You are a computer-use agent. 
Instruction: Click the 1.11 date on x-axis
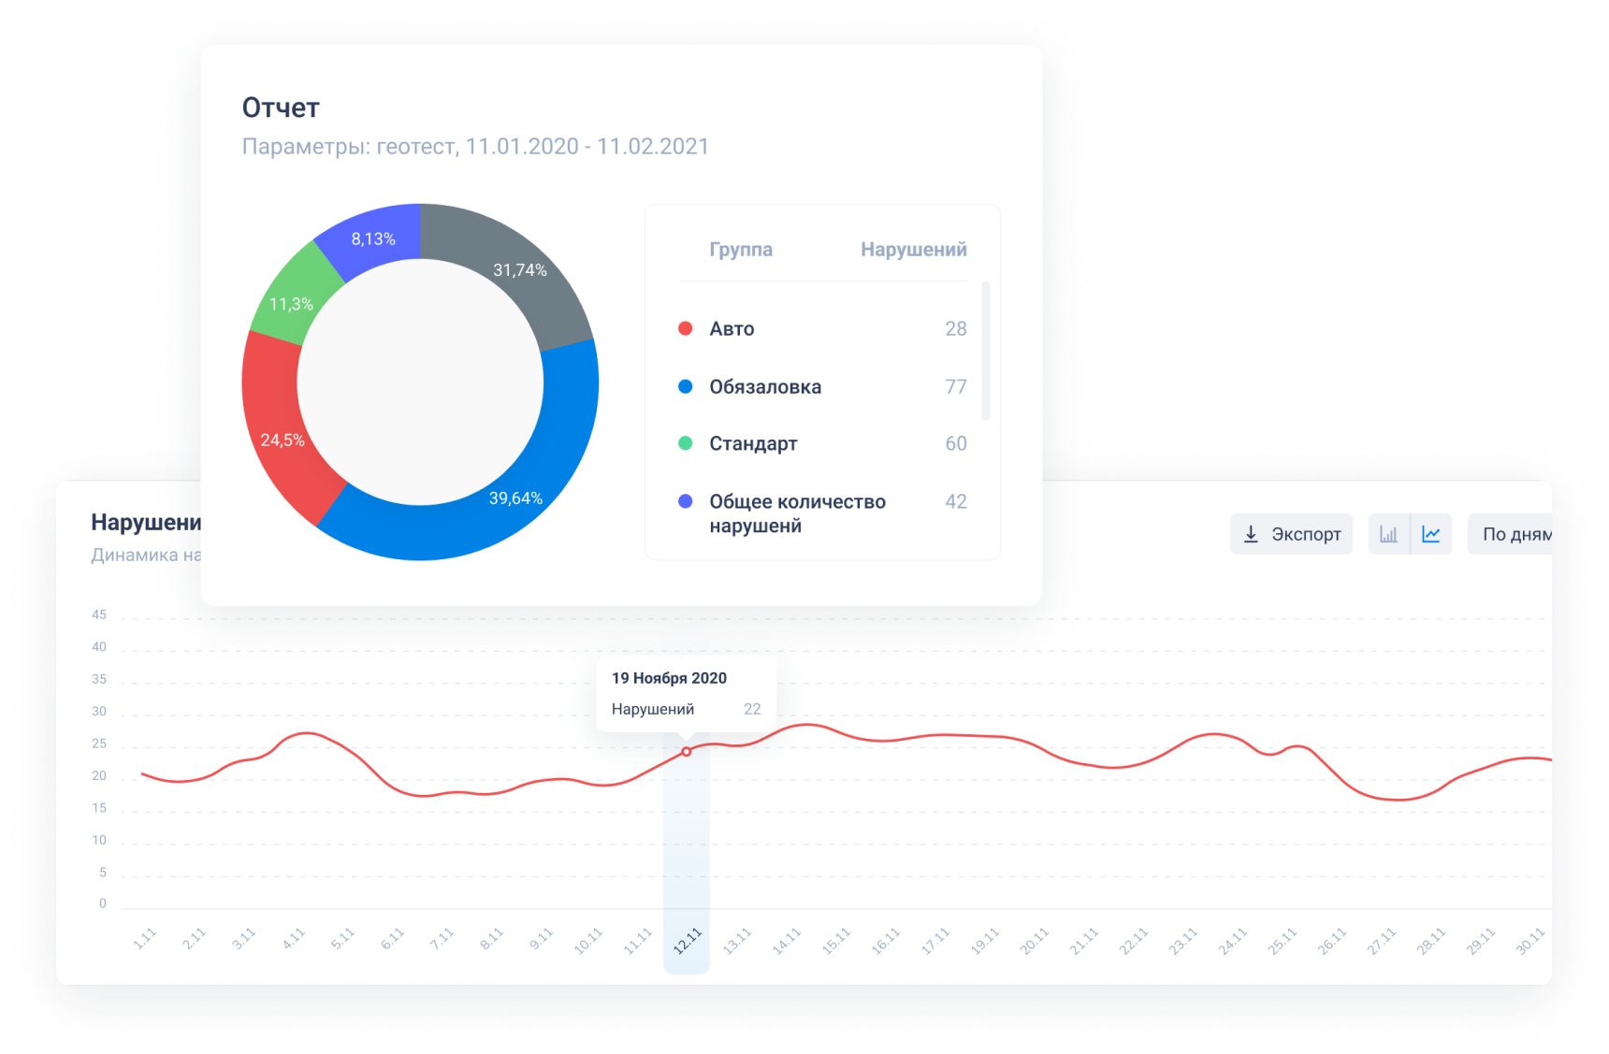tap(145, 940)
